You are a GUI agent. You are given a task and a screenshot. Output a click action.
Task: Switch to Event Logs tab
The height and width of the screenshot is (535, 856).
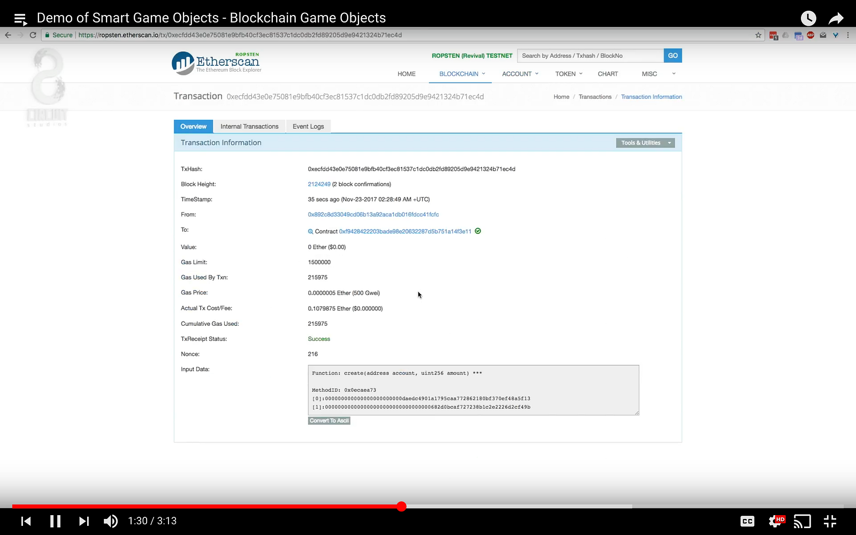click(308, 126)
